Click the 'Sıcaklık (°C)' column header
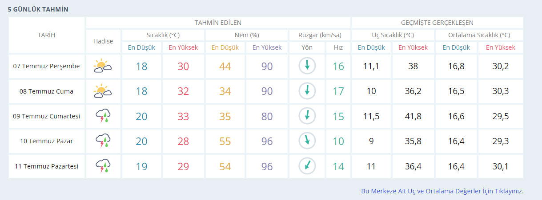Screen dimensions: 542x200 (x=163, y=35)
